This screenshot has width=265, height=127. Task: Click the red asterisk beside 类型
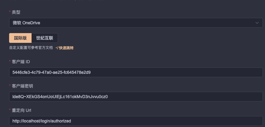pyautogui.click(x=10, y=12)
